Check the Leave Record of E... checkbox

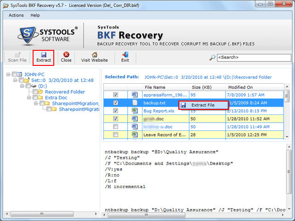point(115,135)
